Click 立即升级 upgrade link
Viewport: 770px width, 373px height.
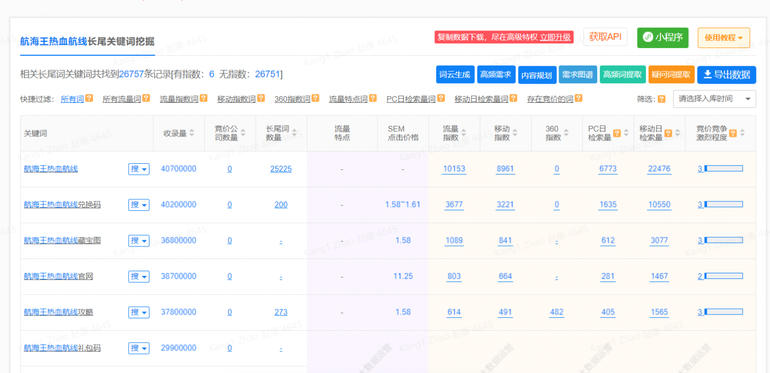[x=555, y=37]
